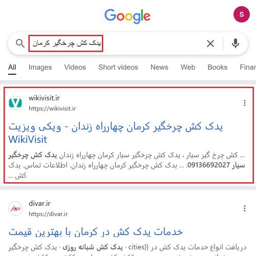Open the WikiVisit result title link

(x=116, y=133)
